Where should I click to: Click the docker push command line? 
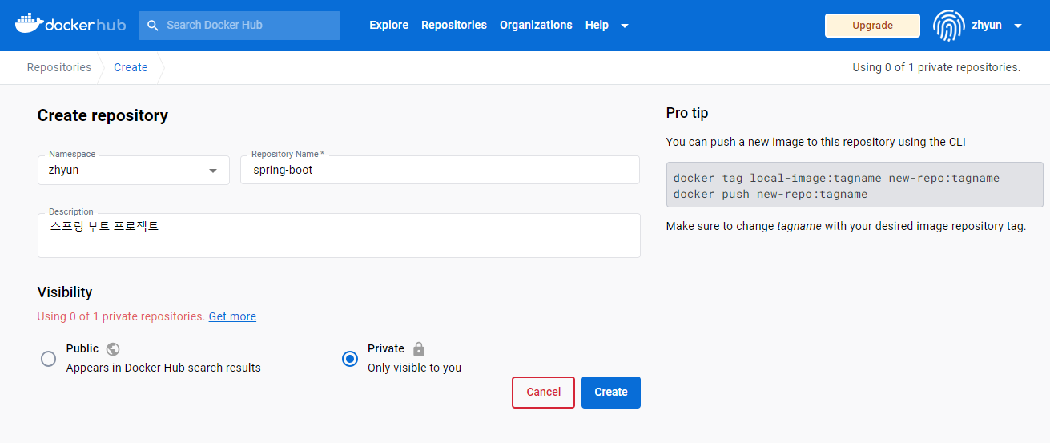click(x=770, y=194)
